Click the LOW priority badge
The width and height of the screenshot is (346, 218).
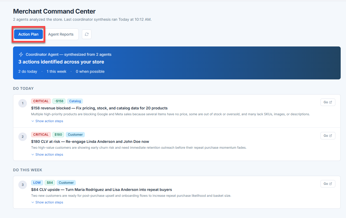[x=37, y=183]
